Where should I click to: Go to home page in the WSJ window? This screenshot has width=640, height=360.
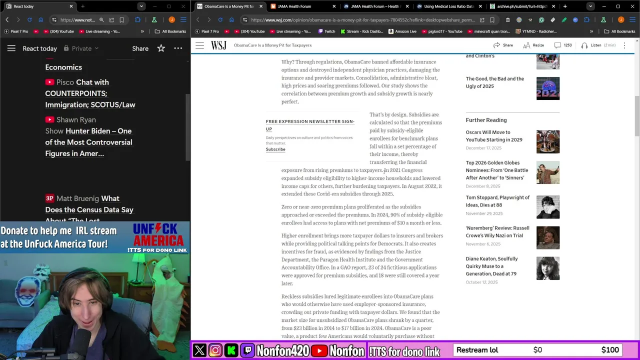click(x=231, y=19)
